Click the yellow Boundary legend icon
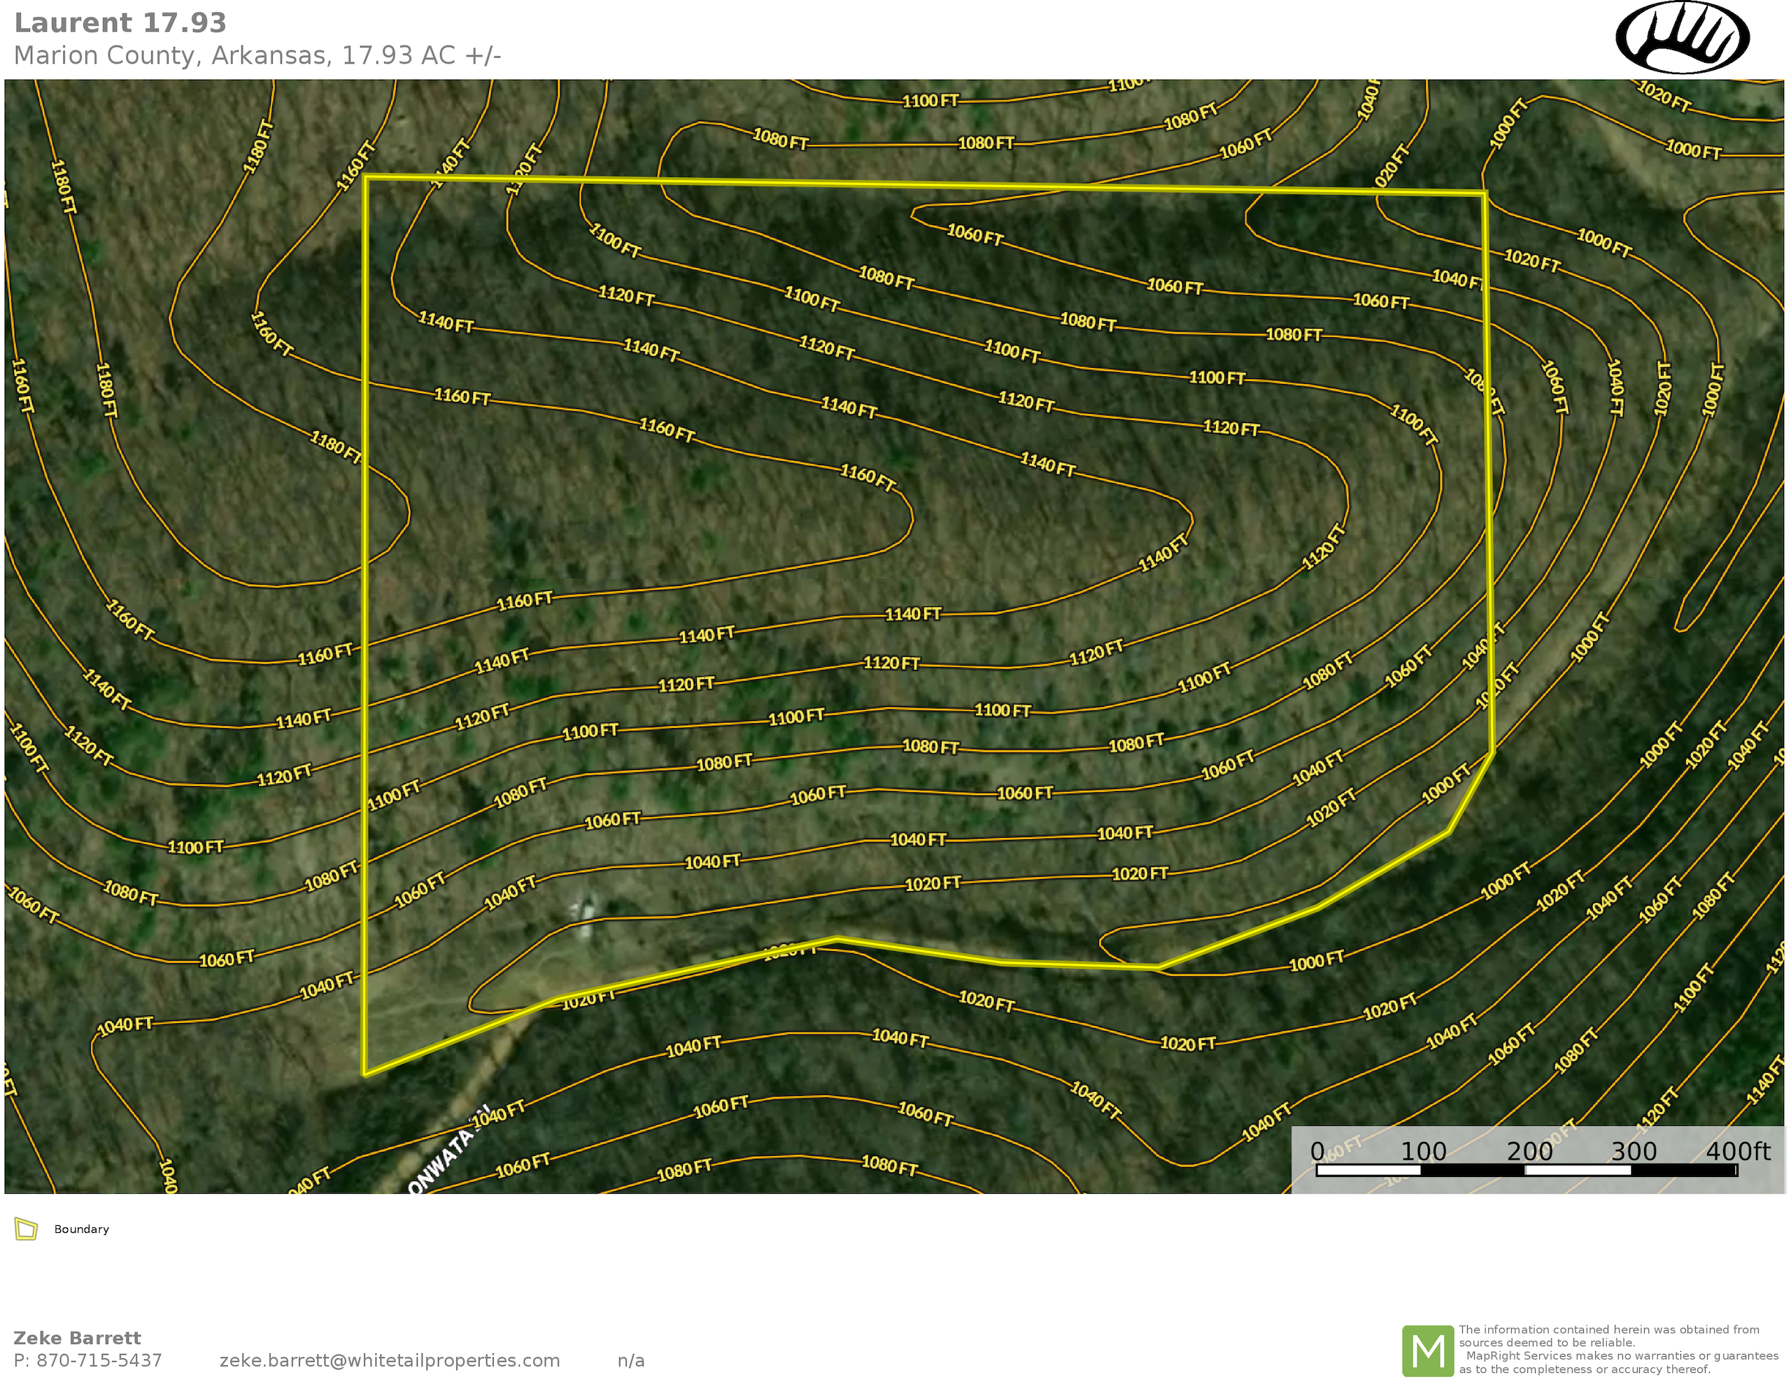 click(x=27, y=1229)
